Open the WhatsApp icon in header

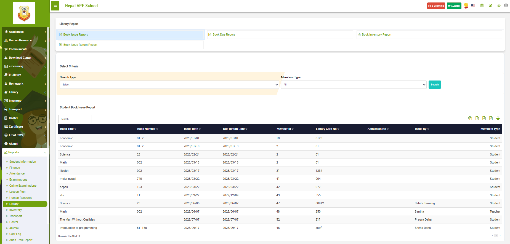pyautogui.click(x=499, y=6)
